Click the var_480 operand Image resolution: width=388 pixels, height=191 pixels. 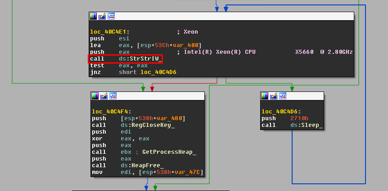(x=169, y=118)
